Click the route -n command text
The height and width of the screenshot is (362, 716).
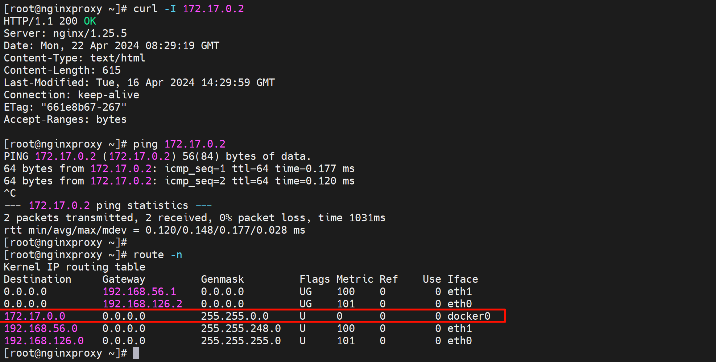click(x=158, y=255)
